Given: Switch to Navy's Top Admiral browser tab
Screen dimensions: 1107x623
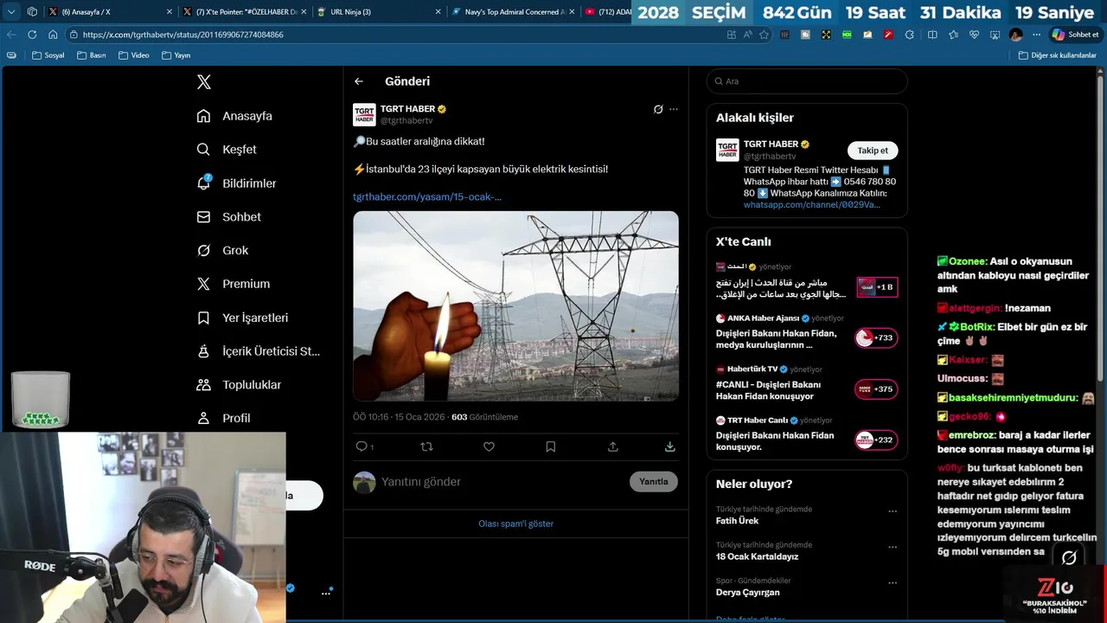Looking at the screenshot, I should pos(514,12).
